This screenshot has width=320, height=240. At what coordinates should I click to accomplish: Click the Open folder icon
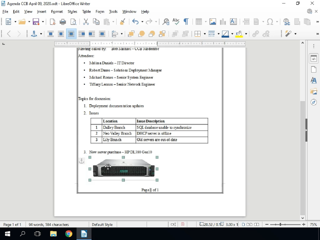(x=22, y=22)
